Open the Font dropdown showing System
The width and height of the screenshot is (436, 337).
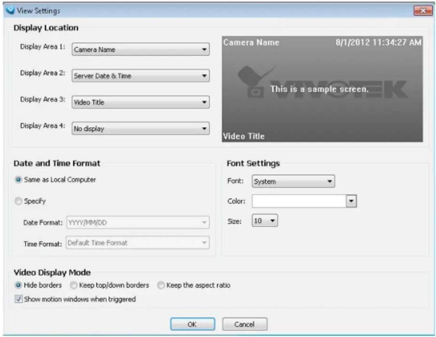[x=293, y=181]
